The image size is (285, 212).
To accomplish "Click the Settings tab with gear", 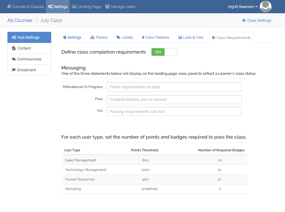I will [72, 37].
